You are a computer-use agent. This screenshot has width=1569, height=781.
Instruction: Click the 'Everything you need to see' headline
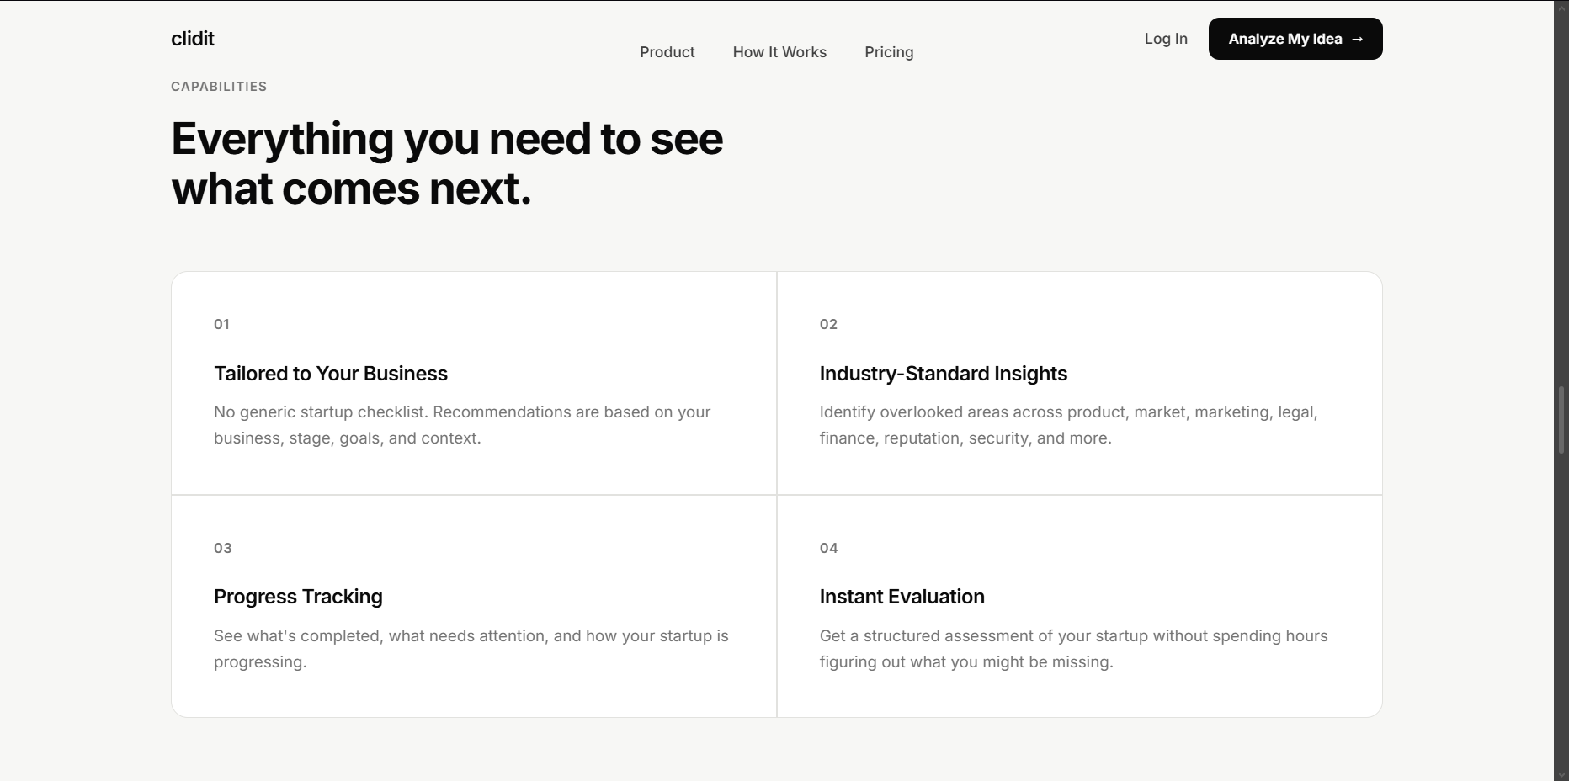point(447,163)
